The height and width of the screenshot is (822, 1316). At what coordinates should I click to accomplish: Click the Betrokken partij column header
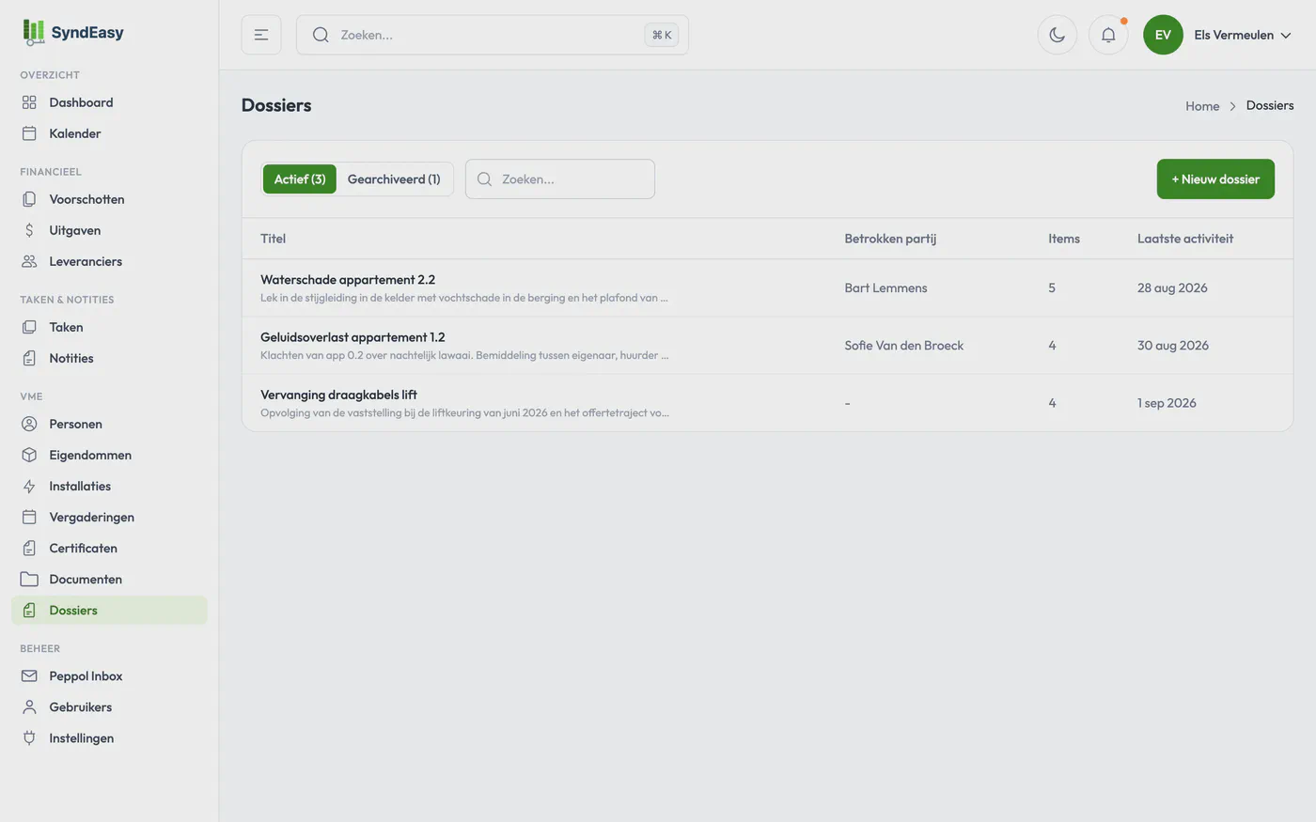pyautogui.click(x=890, y=239)
